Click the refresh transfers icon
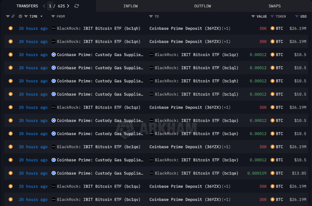Viewport: 312px width, 206px height. pos(76,6)
